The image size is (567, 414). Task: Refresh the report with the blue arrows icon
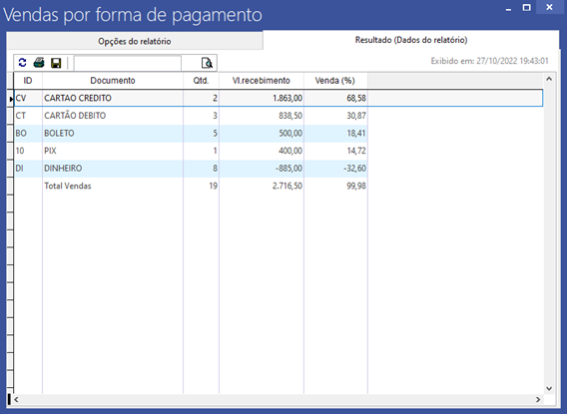(22, 63)
